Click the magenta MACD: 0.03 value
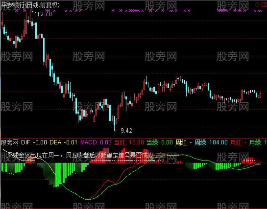Viewport: 267px width, 209px height. coord(96,142)
